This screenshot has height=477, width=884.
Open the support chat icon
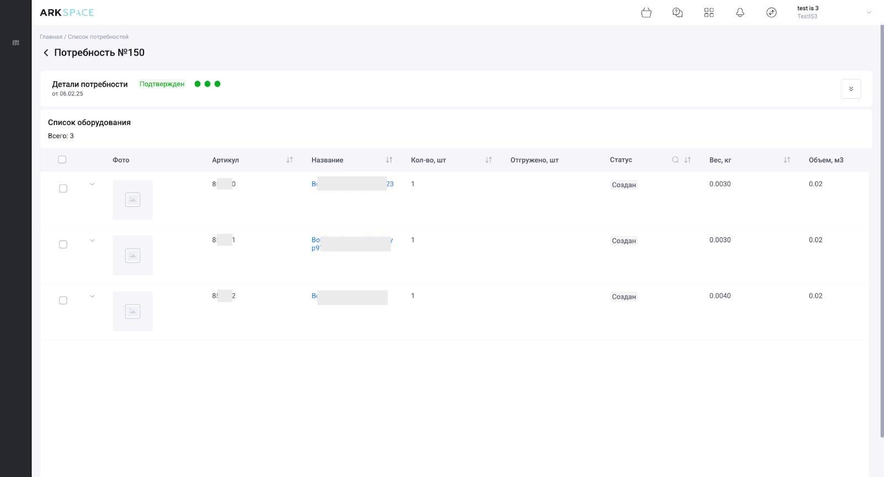[677, 13]
